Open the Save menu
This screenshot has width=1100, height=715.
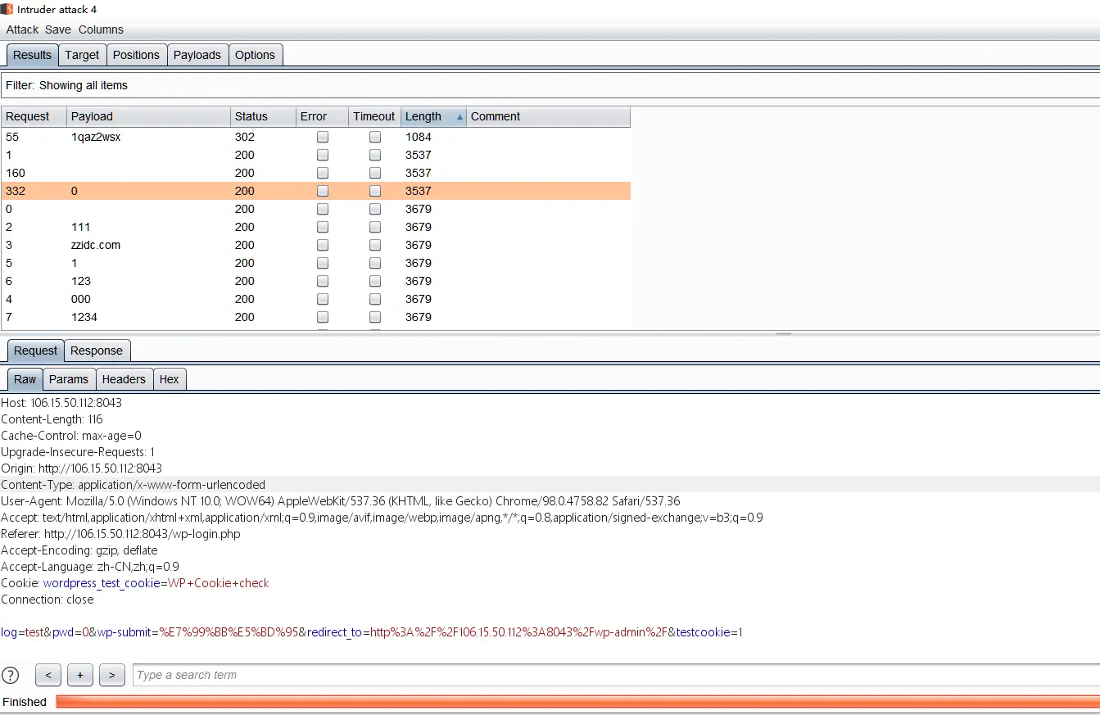58,29
